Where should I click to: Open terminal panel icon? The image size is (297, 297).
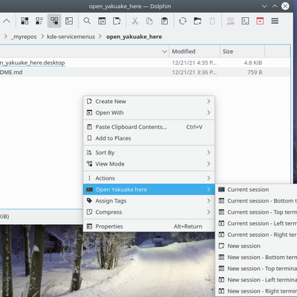[245, 21]
